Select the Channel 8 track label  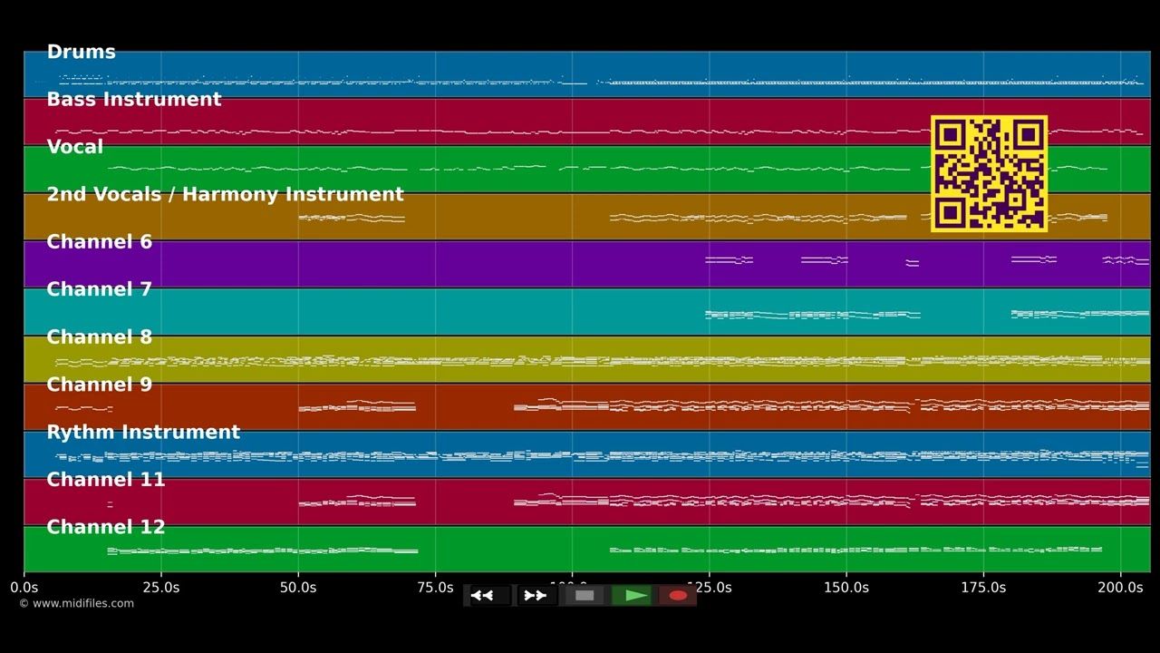(99, 337)
